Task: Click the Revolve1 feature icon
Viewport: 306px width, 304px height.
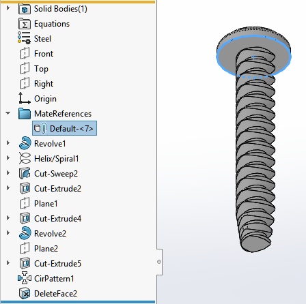Action: (x=25, y=143)
